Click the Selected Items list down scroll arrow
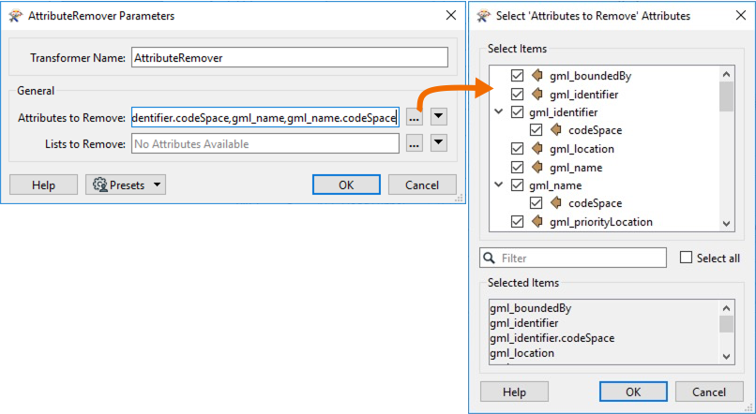 pos(726,356)
